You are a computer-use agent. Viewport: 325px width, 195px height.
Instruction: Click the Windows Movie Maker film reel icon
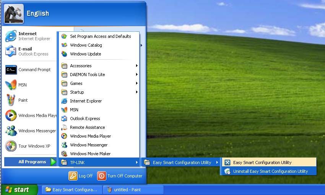coord(64,154)
